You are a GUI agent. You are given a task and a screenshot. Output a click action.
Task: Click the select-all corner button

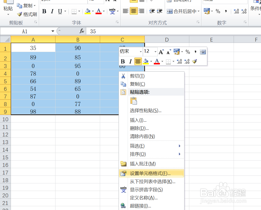point(6,40)
